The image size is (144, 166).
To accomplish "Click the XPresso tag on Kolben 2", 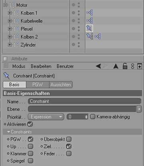I will 98,37.
